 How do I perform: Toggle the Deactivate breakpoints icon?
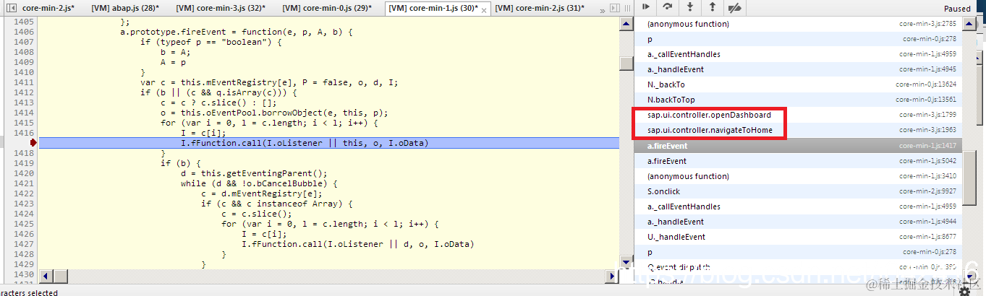[x=735, y=7]
